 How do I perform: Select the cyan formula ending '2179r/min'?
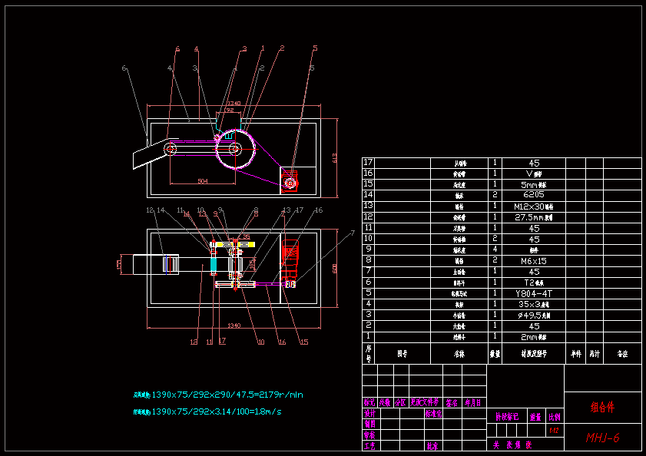click(218, 395)
